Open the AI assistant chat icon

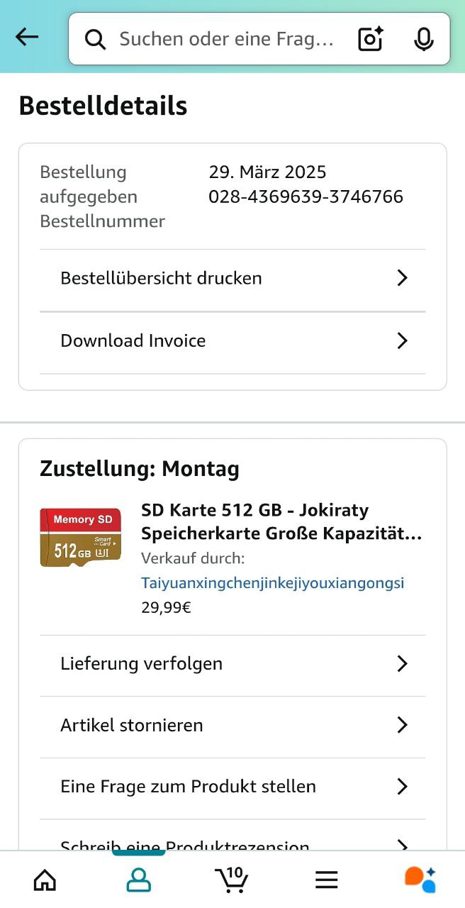coord(420,880)
